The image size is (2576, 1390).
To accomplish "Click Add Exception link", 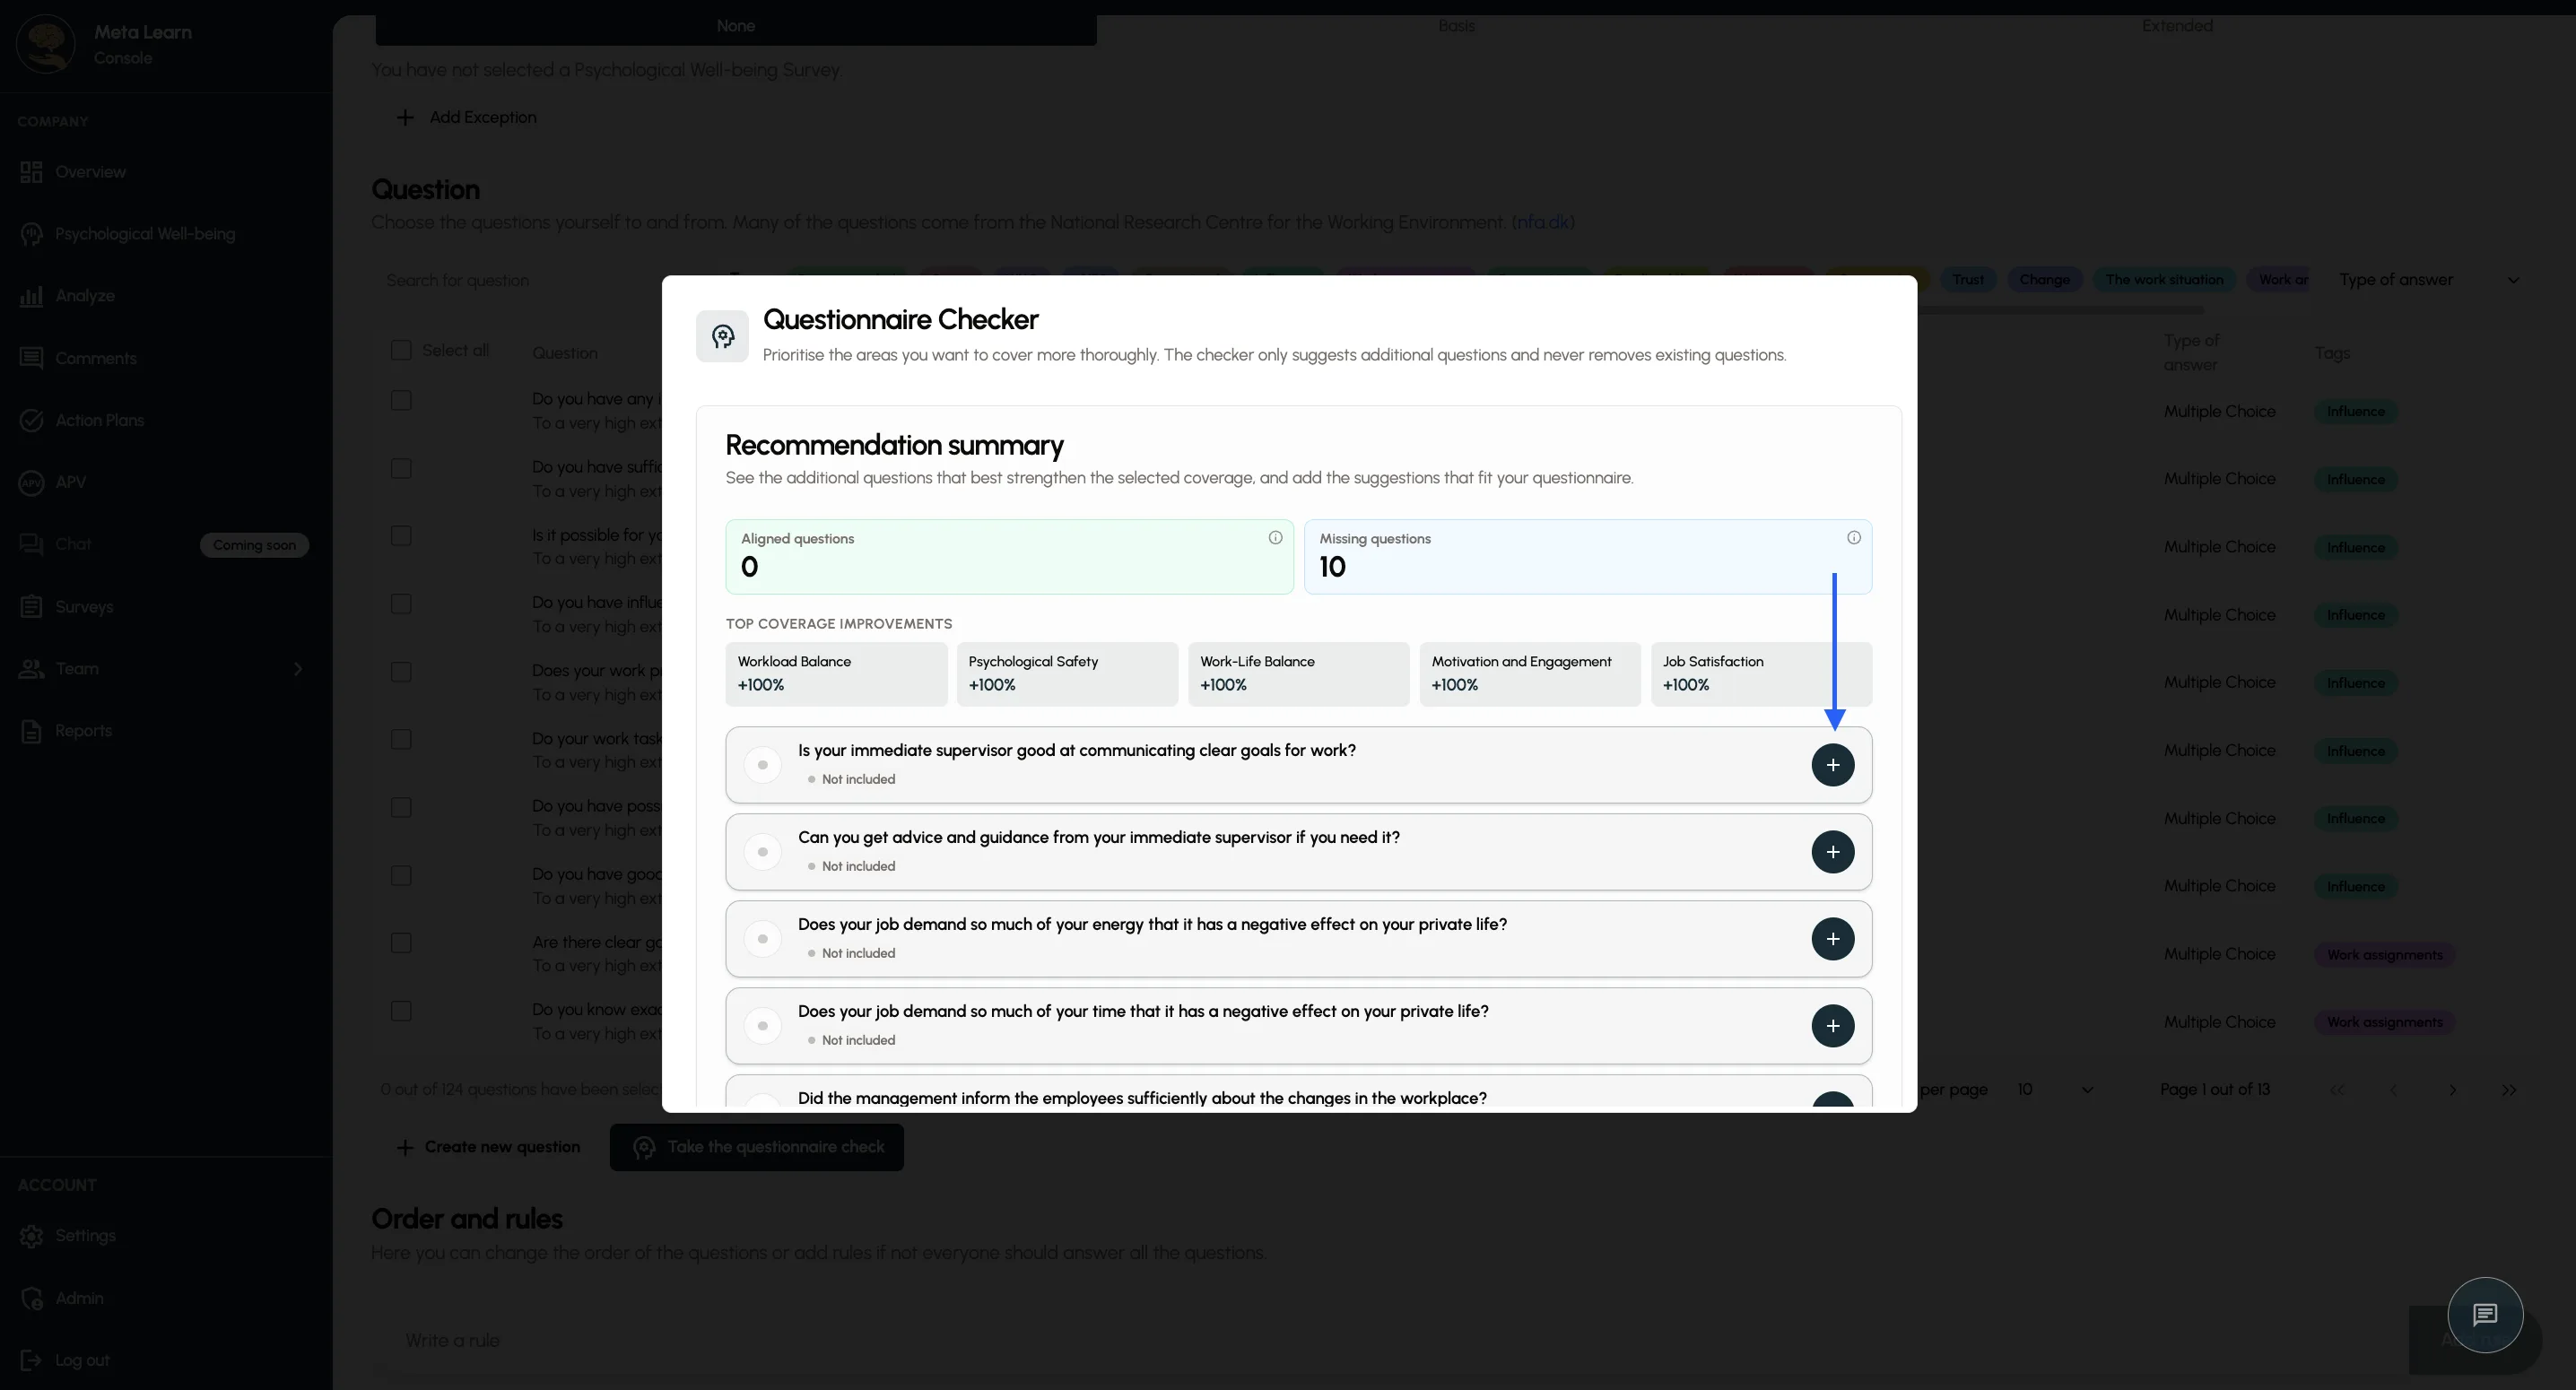I will [x=483, y=117].
